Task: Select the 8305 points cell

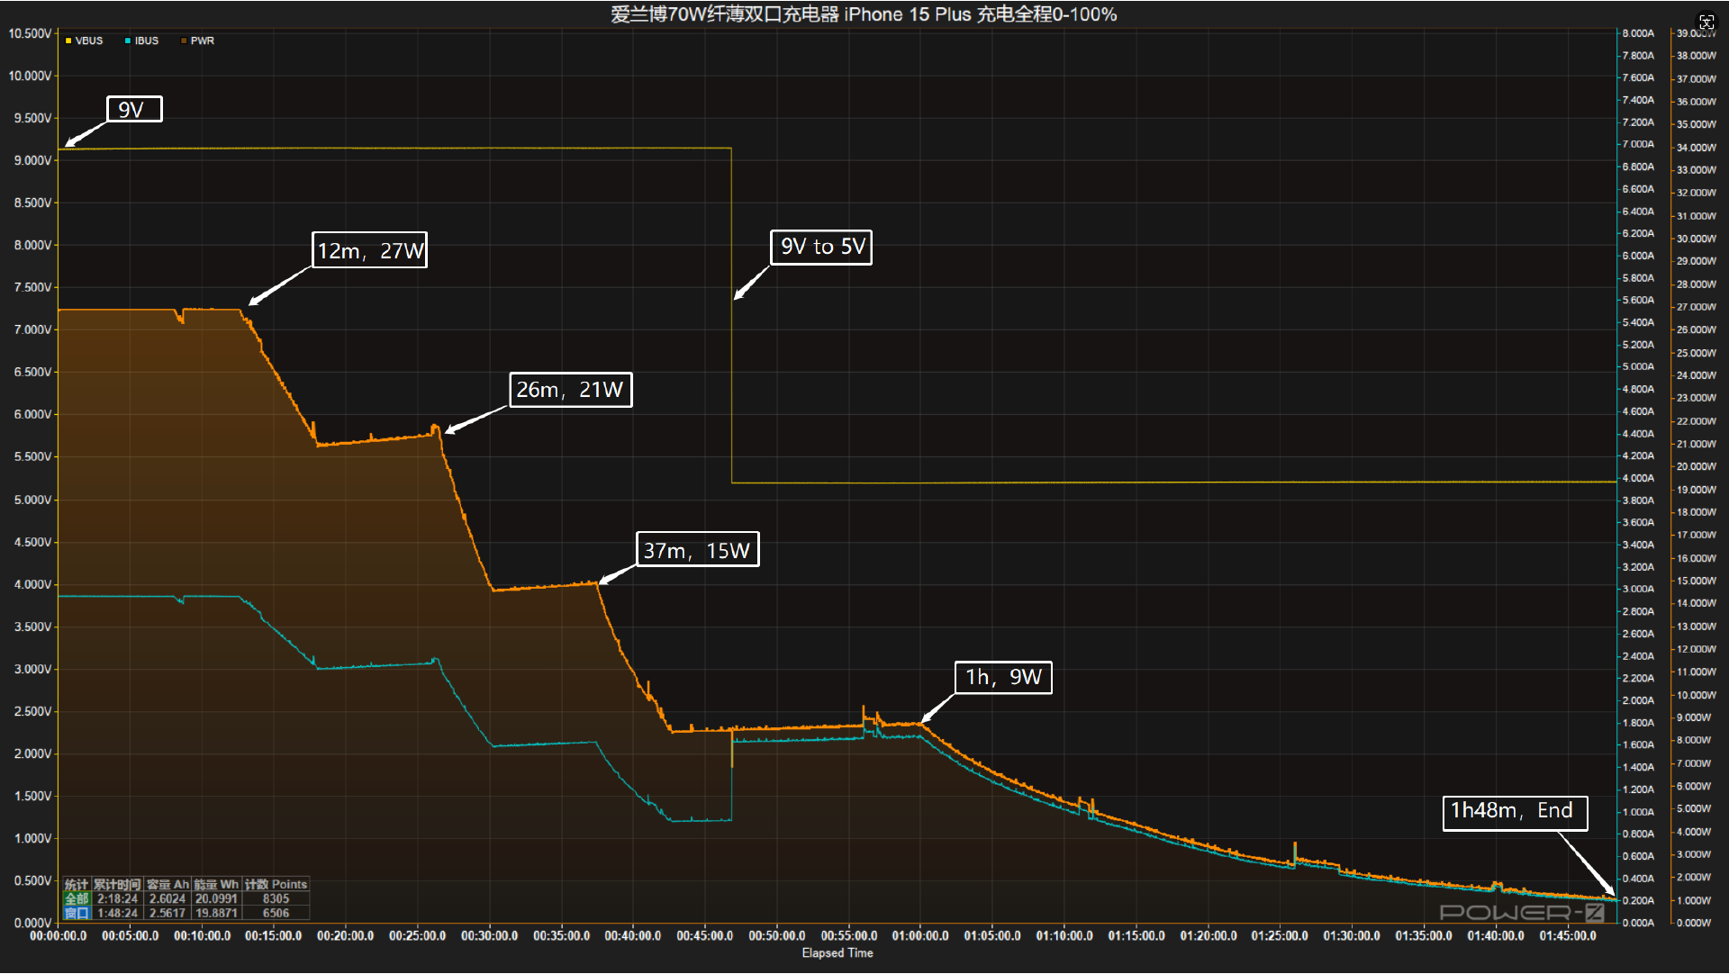Action: [x=276, y=898]
